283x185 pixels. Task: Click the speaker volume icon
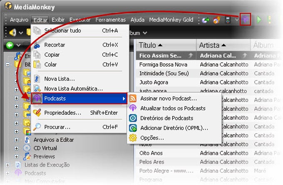(12, 32)
